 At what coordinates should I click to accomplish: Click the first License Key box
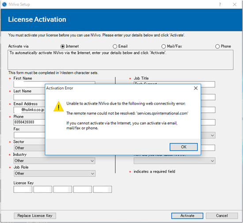23,189
